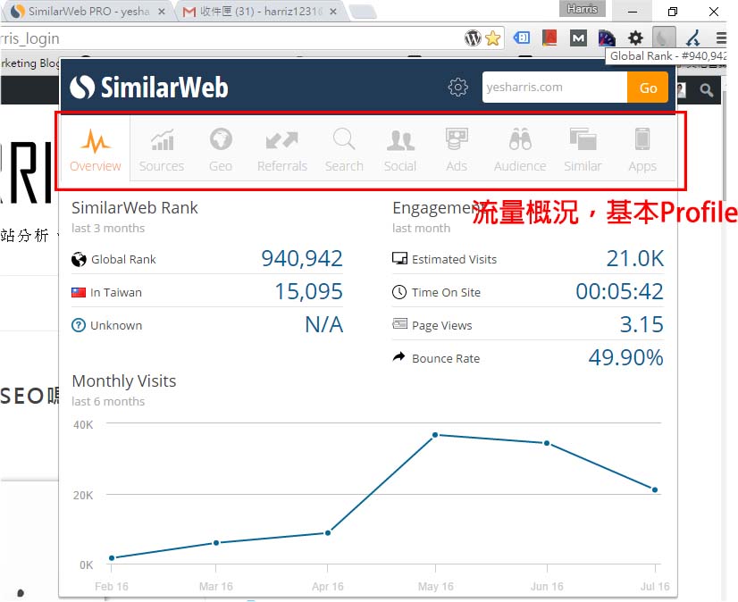Click the Feb 16 chart data point
Screen dimensions: 738x602
[112, 558]
